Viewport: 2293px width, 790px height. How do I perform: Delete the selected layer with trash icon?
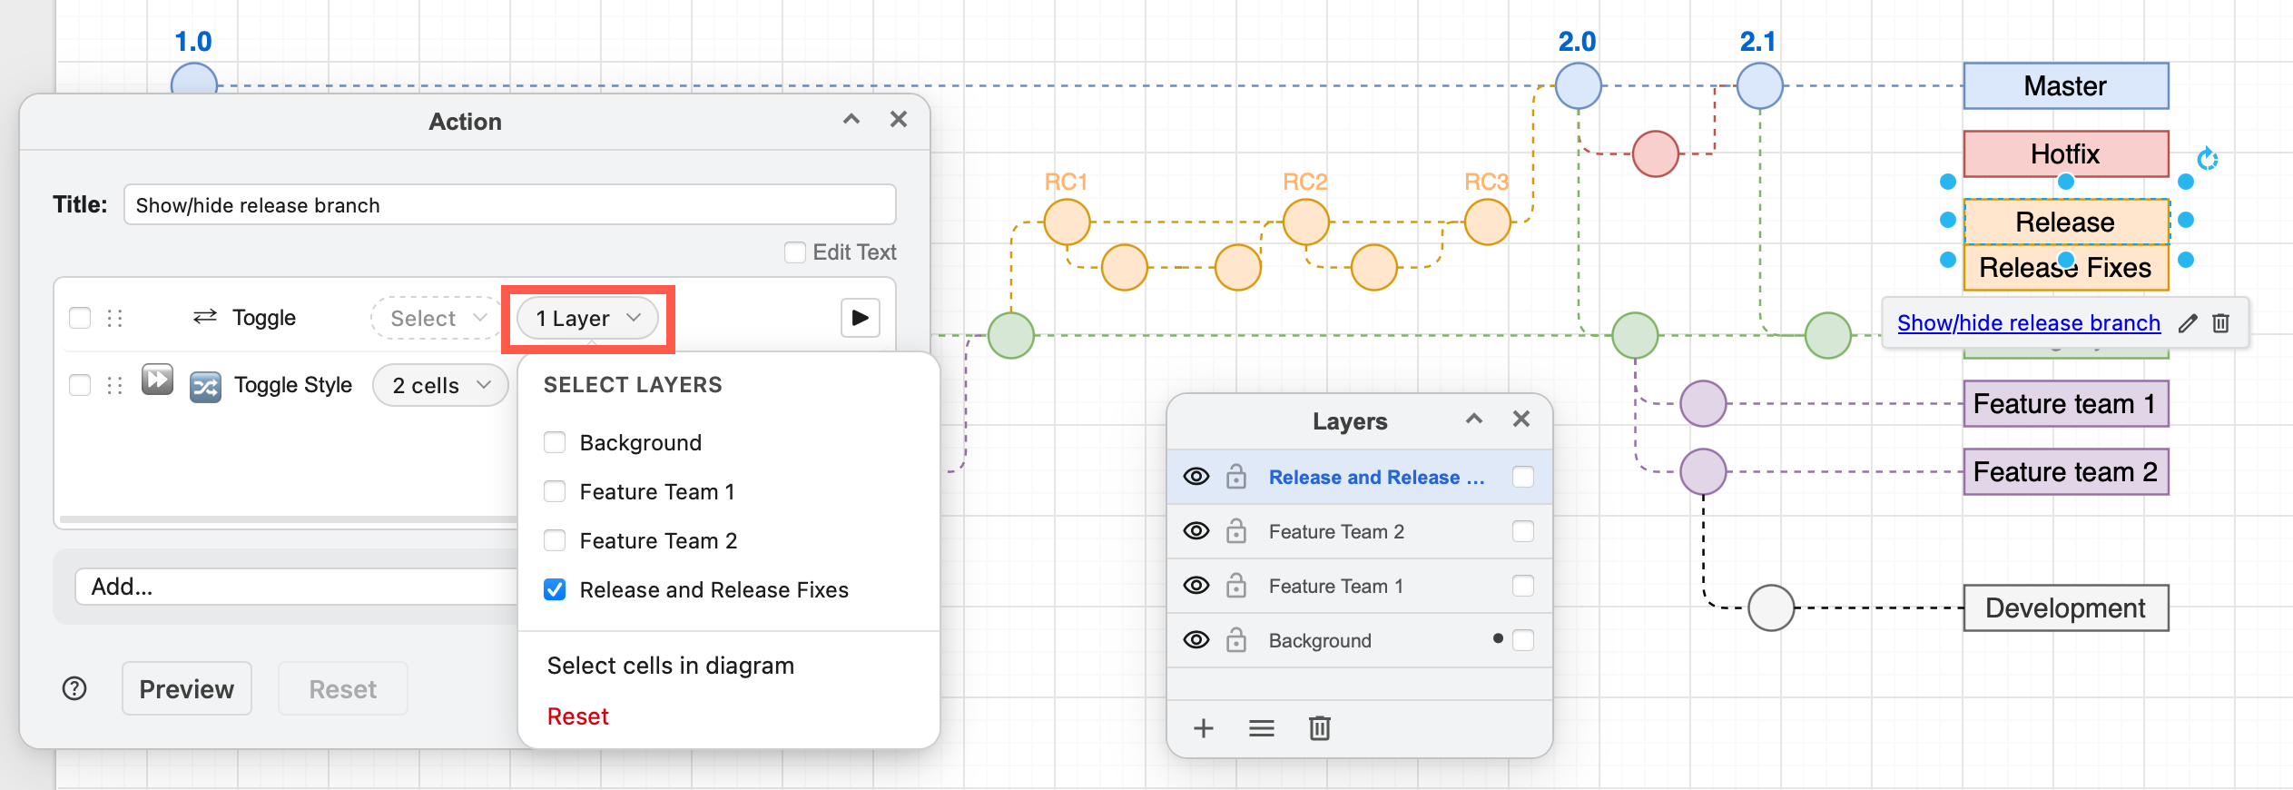tap(1320, 728)
